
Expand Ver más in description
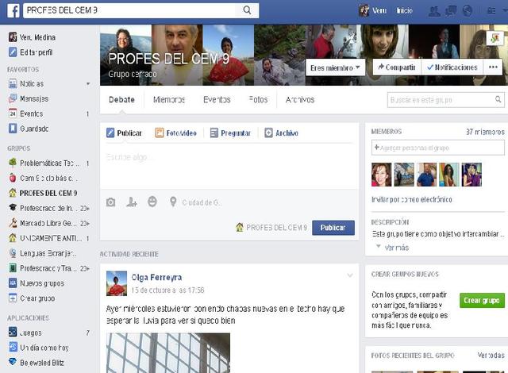[x=397, y=248]
